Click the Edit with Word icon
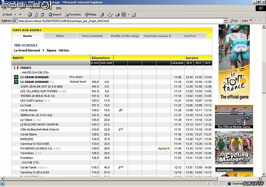 pyautogui.click(x=124, y=15)
